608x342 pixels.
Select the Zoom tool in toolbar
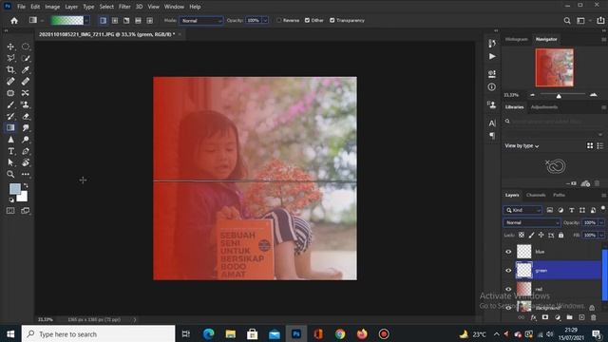[10, 174]
